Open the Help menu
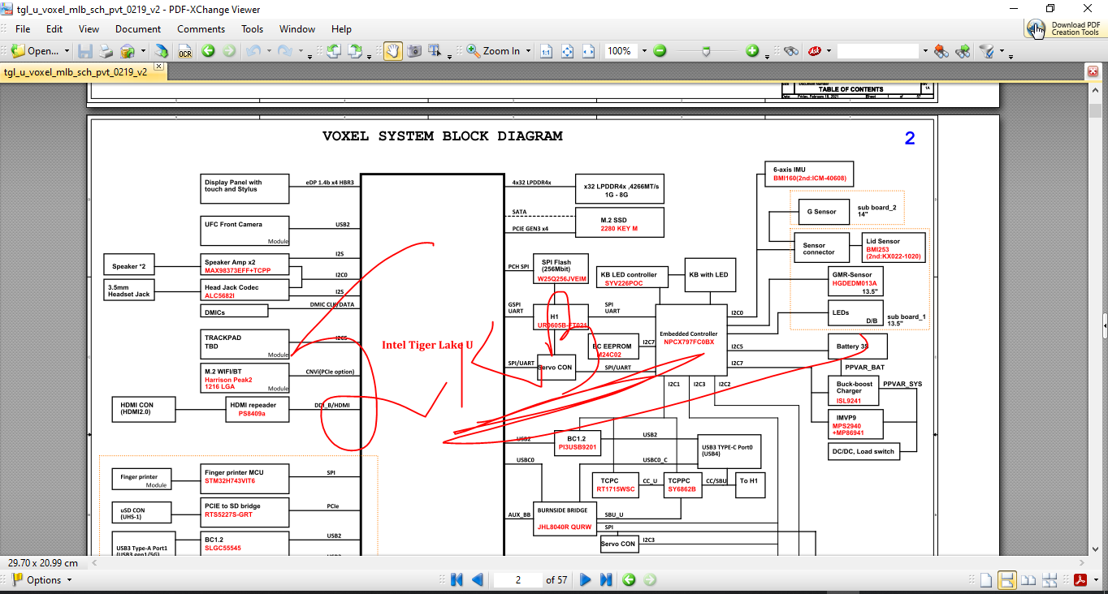 (x=341, y=28)
